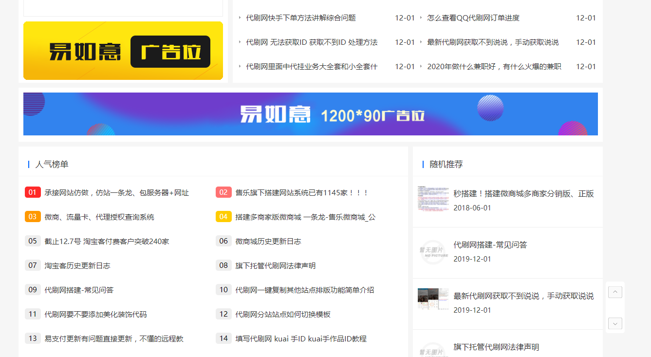Open ranked item 08 旗下托管代刷网法律声明

coord(276,266)
